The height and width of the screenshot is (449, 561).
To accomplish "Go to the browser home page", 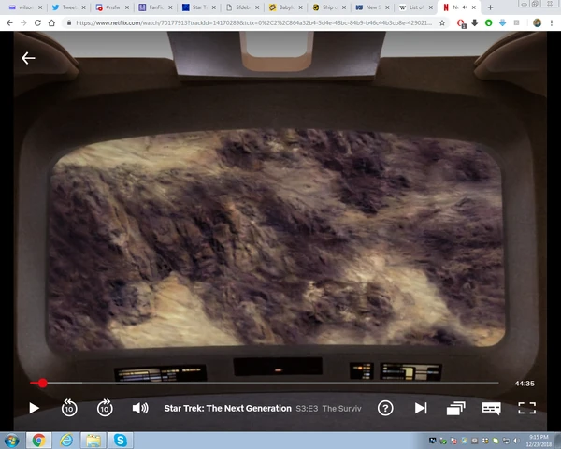I will coord(51,22).
